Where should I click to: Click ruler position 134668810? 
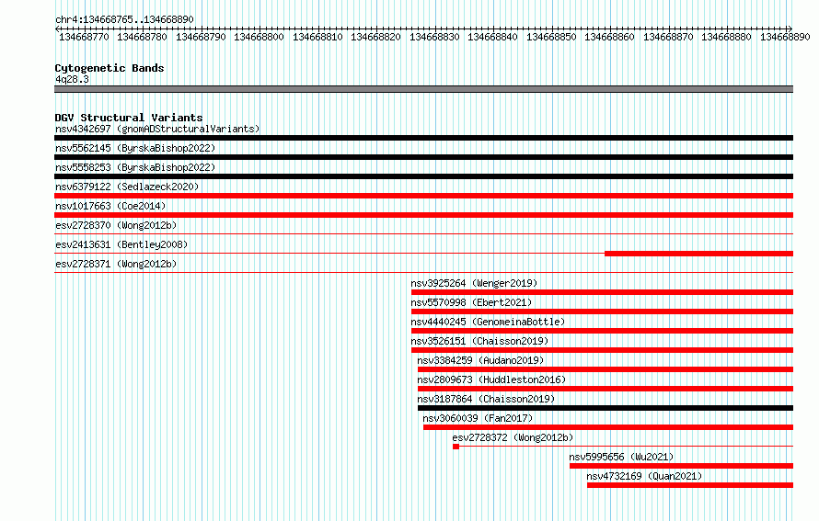tap(317, 37)
